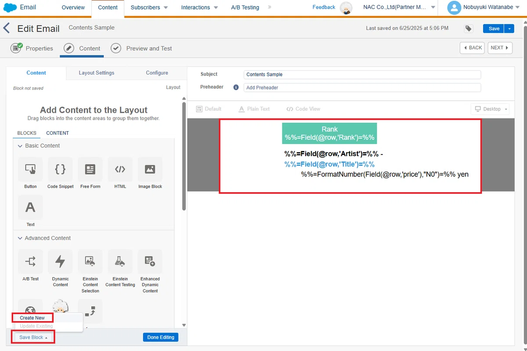The image size is (527, 351).
Task: Switch to Layout Settings tab
Action: click(97, 73)
